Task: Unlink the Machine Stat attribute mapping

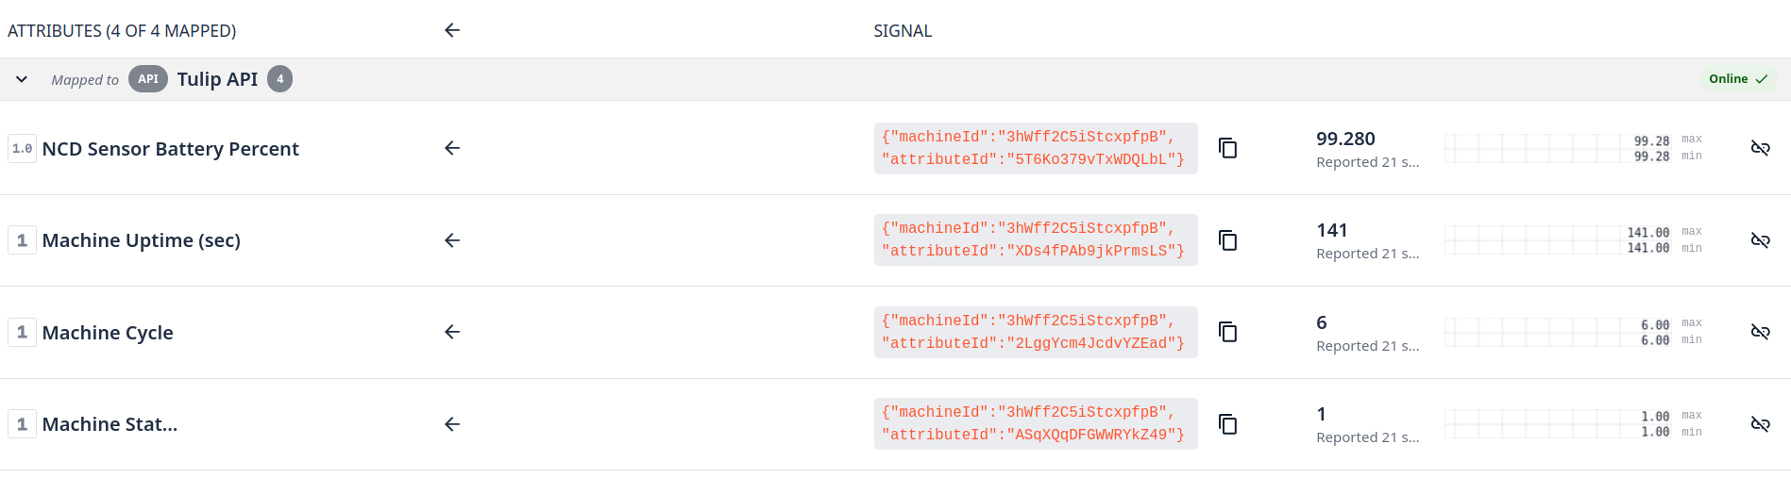Action: [x=1760, y=424]
